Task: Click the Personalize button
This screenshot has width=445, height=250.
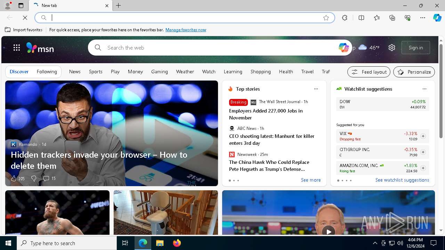Action: [414, 72]
